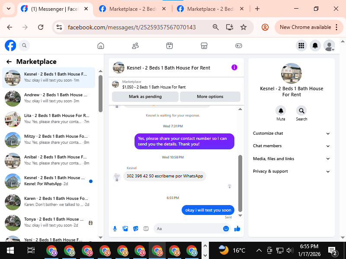Open unread Kesnel Por WhatsApp conversation

click(48, 181)
